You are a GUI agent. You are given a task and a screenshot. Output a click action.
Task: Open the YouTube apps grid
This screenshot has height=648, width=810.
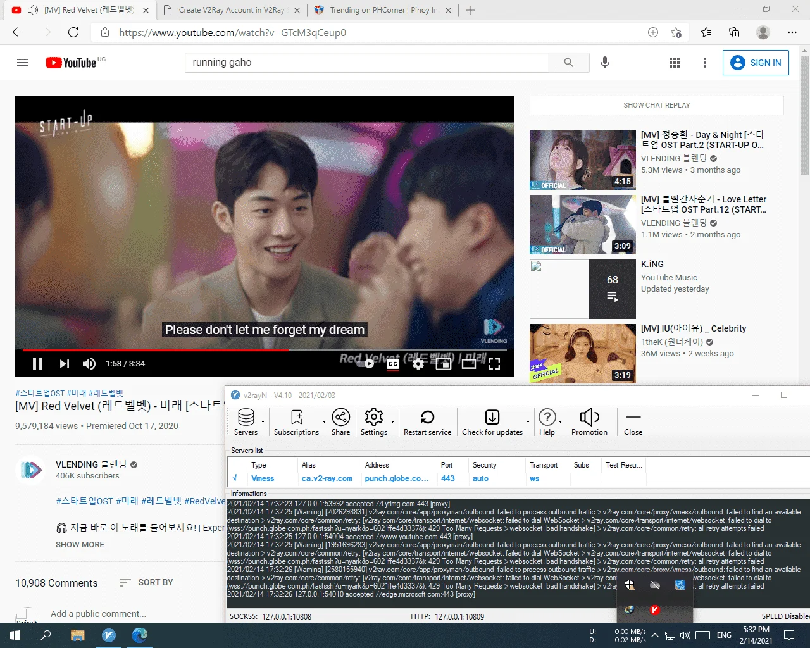pos(675,63)
